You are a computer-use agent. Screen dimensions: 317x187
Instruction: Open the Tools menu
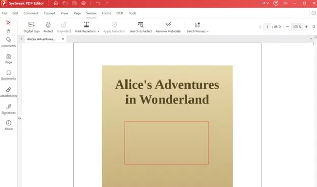point(133,13)
